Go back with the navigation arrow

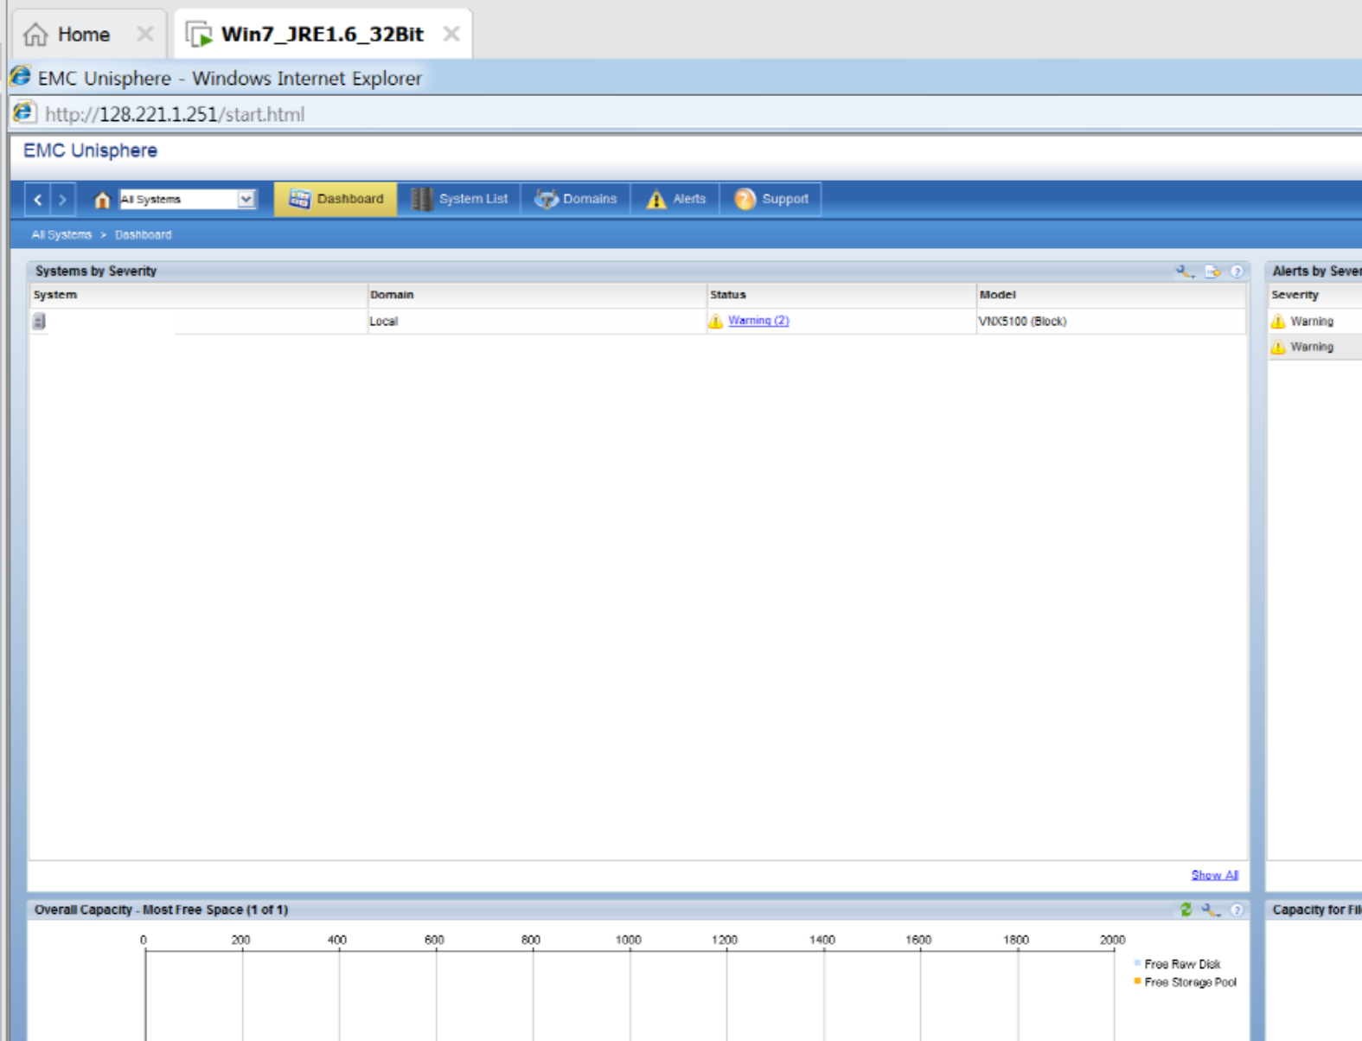click(x=38, y=200)
